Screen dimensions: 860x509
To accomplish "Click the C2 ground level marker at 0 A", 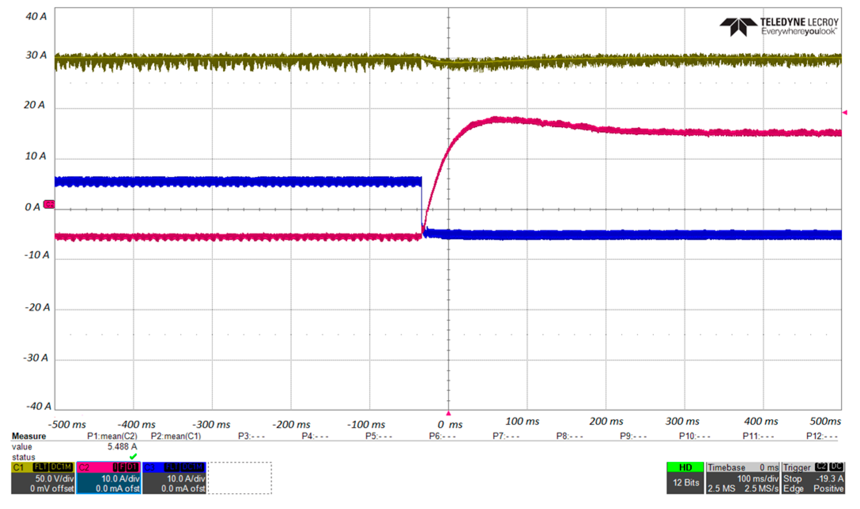I will 49,204.
